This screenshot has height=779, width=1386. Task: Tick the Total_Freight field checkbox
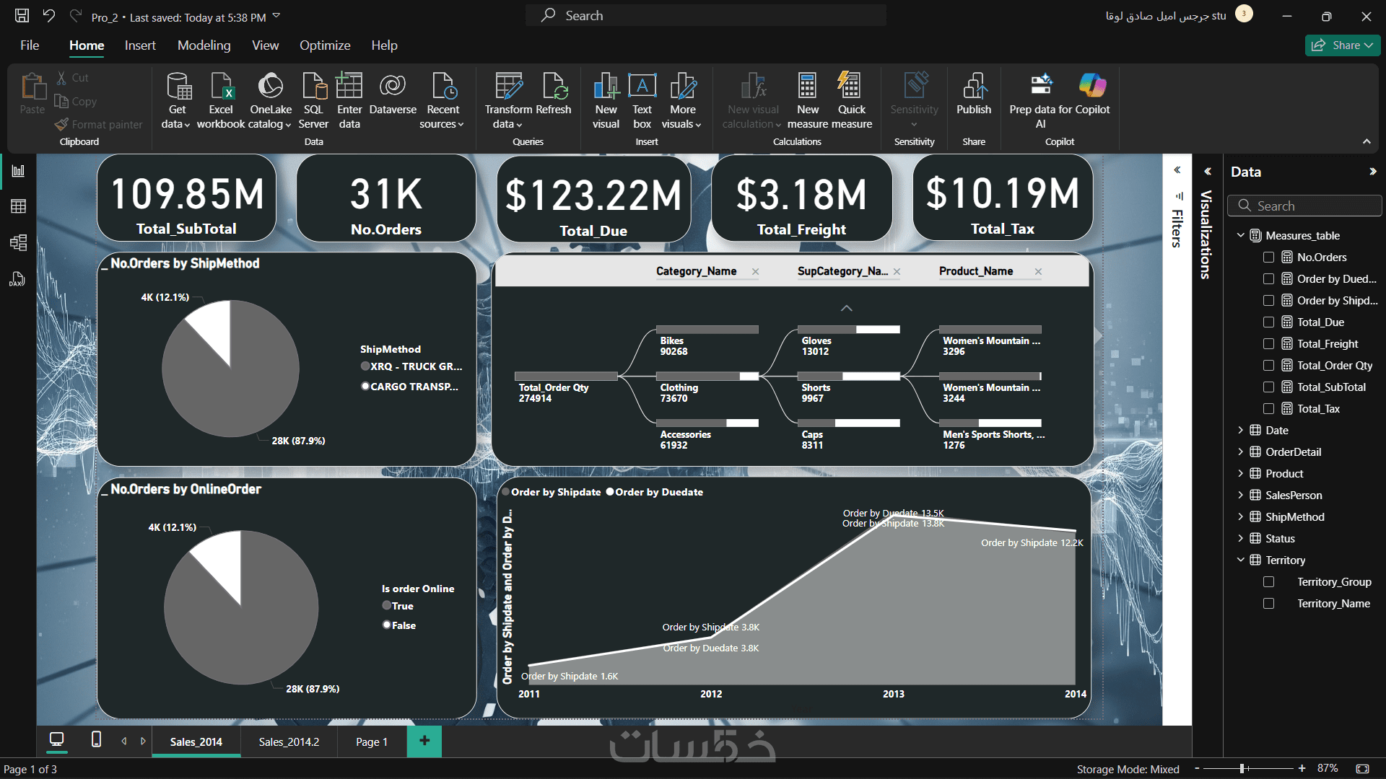pos(1268,344)
